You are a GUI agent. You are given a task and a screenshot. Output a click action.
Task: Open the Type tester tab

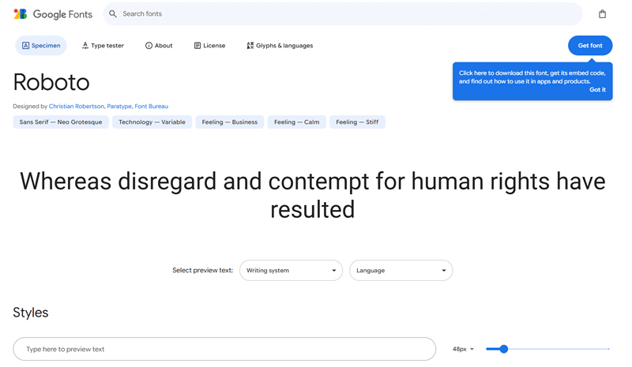[x=103, y=46]
